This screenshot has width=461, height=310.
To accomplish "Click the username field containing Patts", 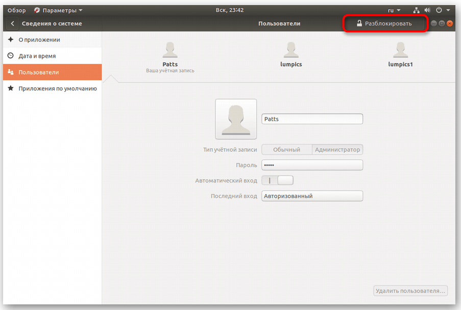I will [312, 119].
